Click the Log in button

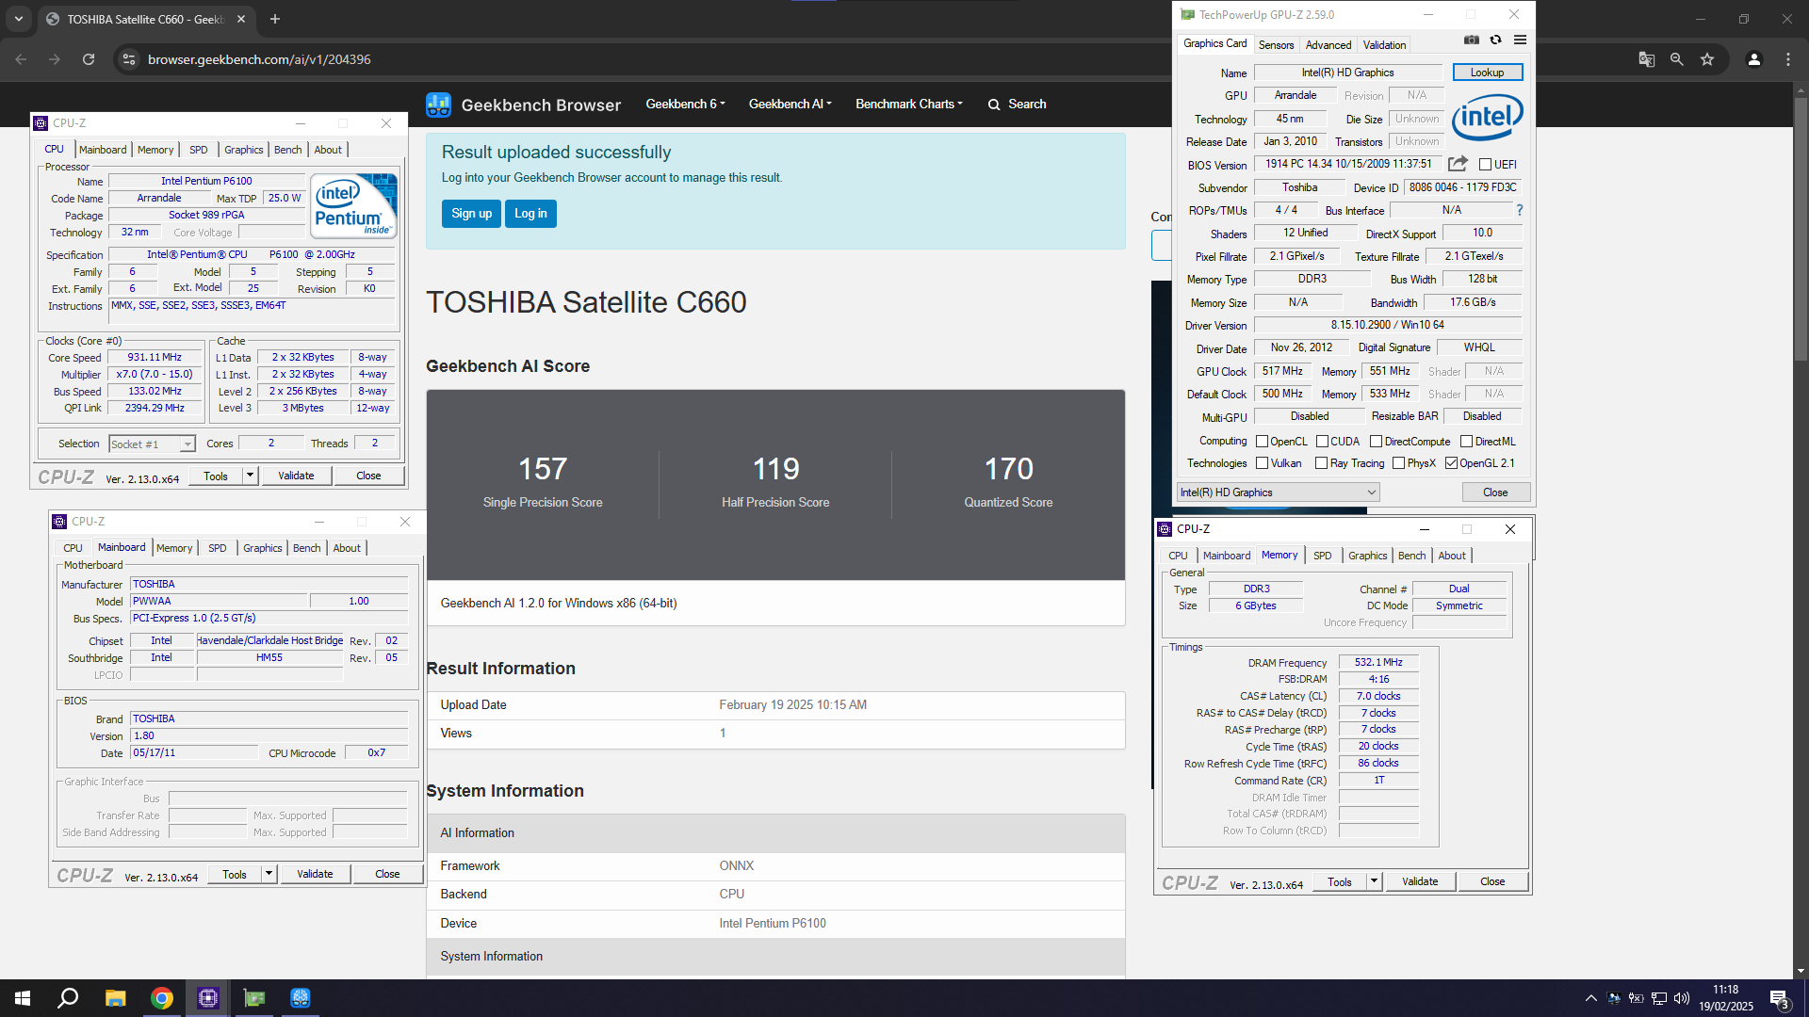[x=530, y=214]
